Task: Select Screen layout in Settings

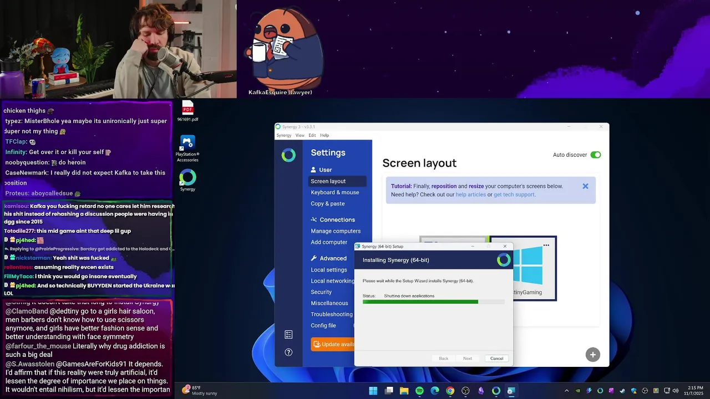Action: pos(337,181)
